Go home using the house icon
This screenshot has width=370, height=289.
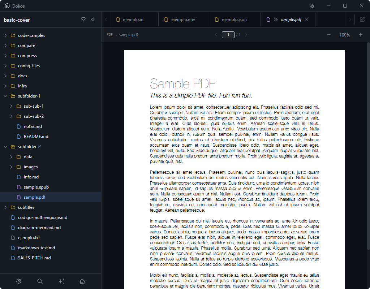coord(82,281)
